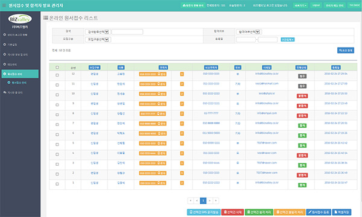Open the shortcuts dropdown in top header
Image resolution: width=362 pixels, height=217 pixels.
[300, 5]
